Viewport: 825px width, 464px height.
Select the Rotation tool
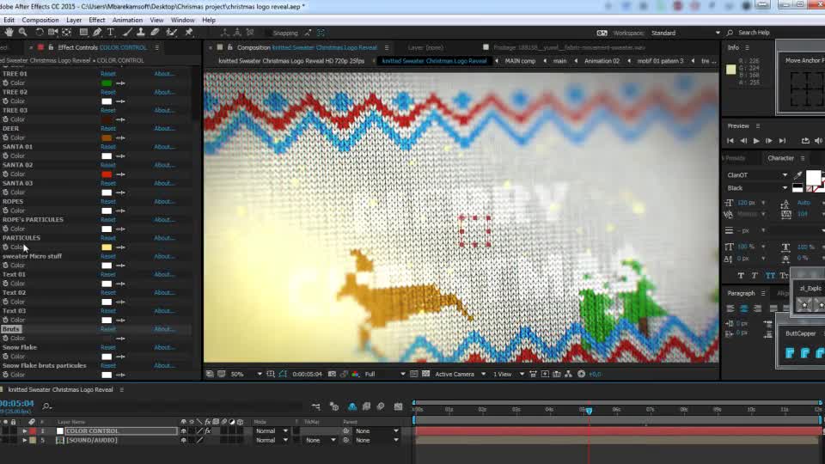(40, 32)
